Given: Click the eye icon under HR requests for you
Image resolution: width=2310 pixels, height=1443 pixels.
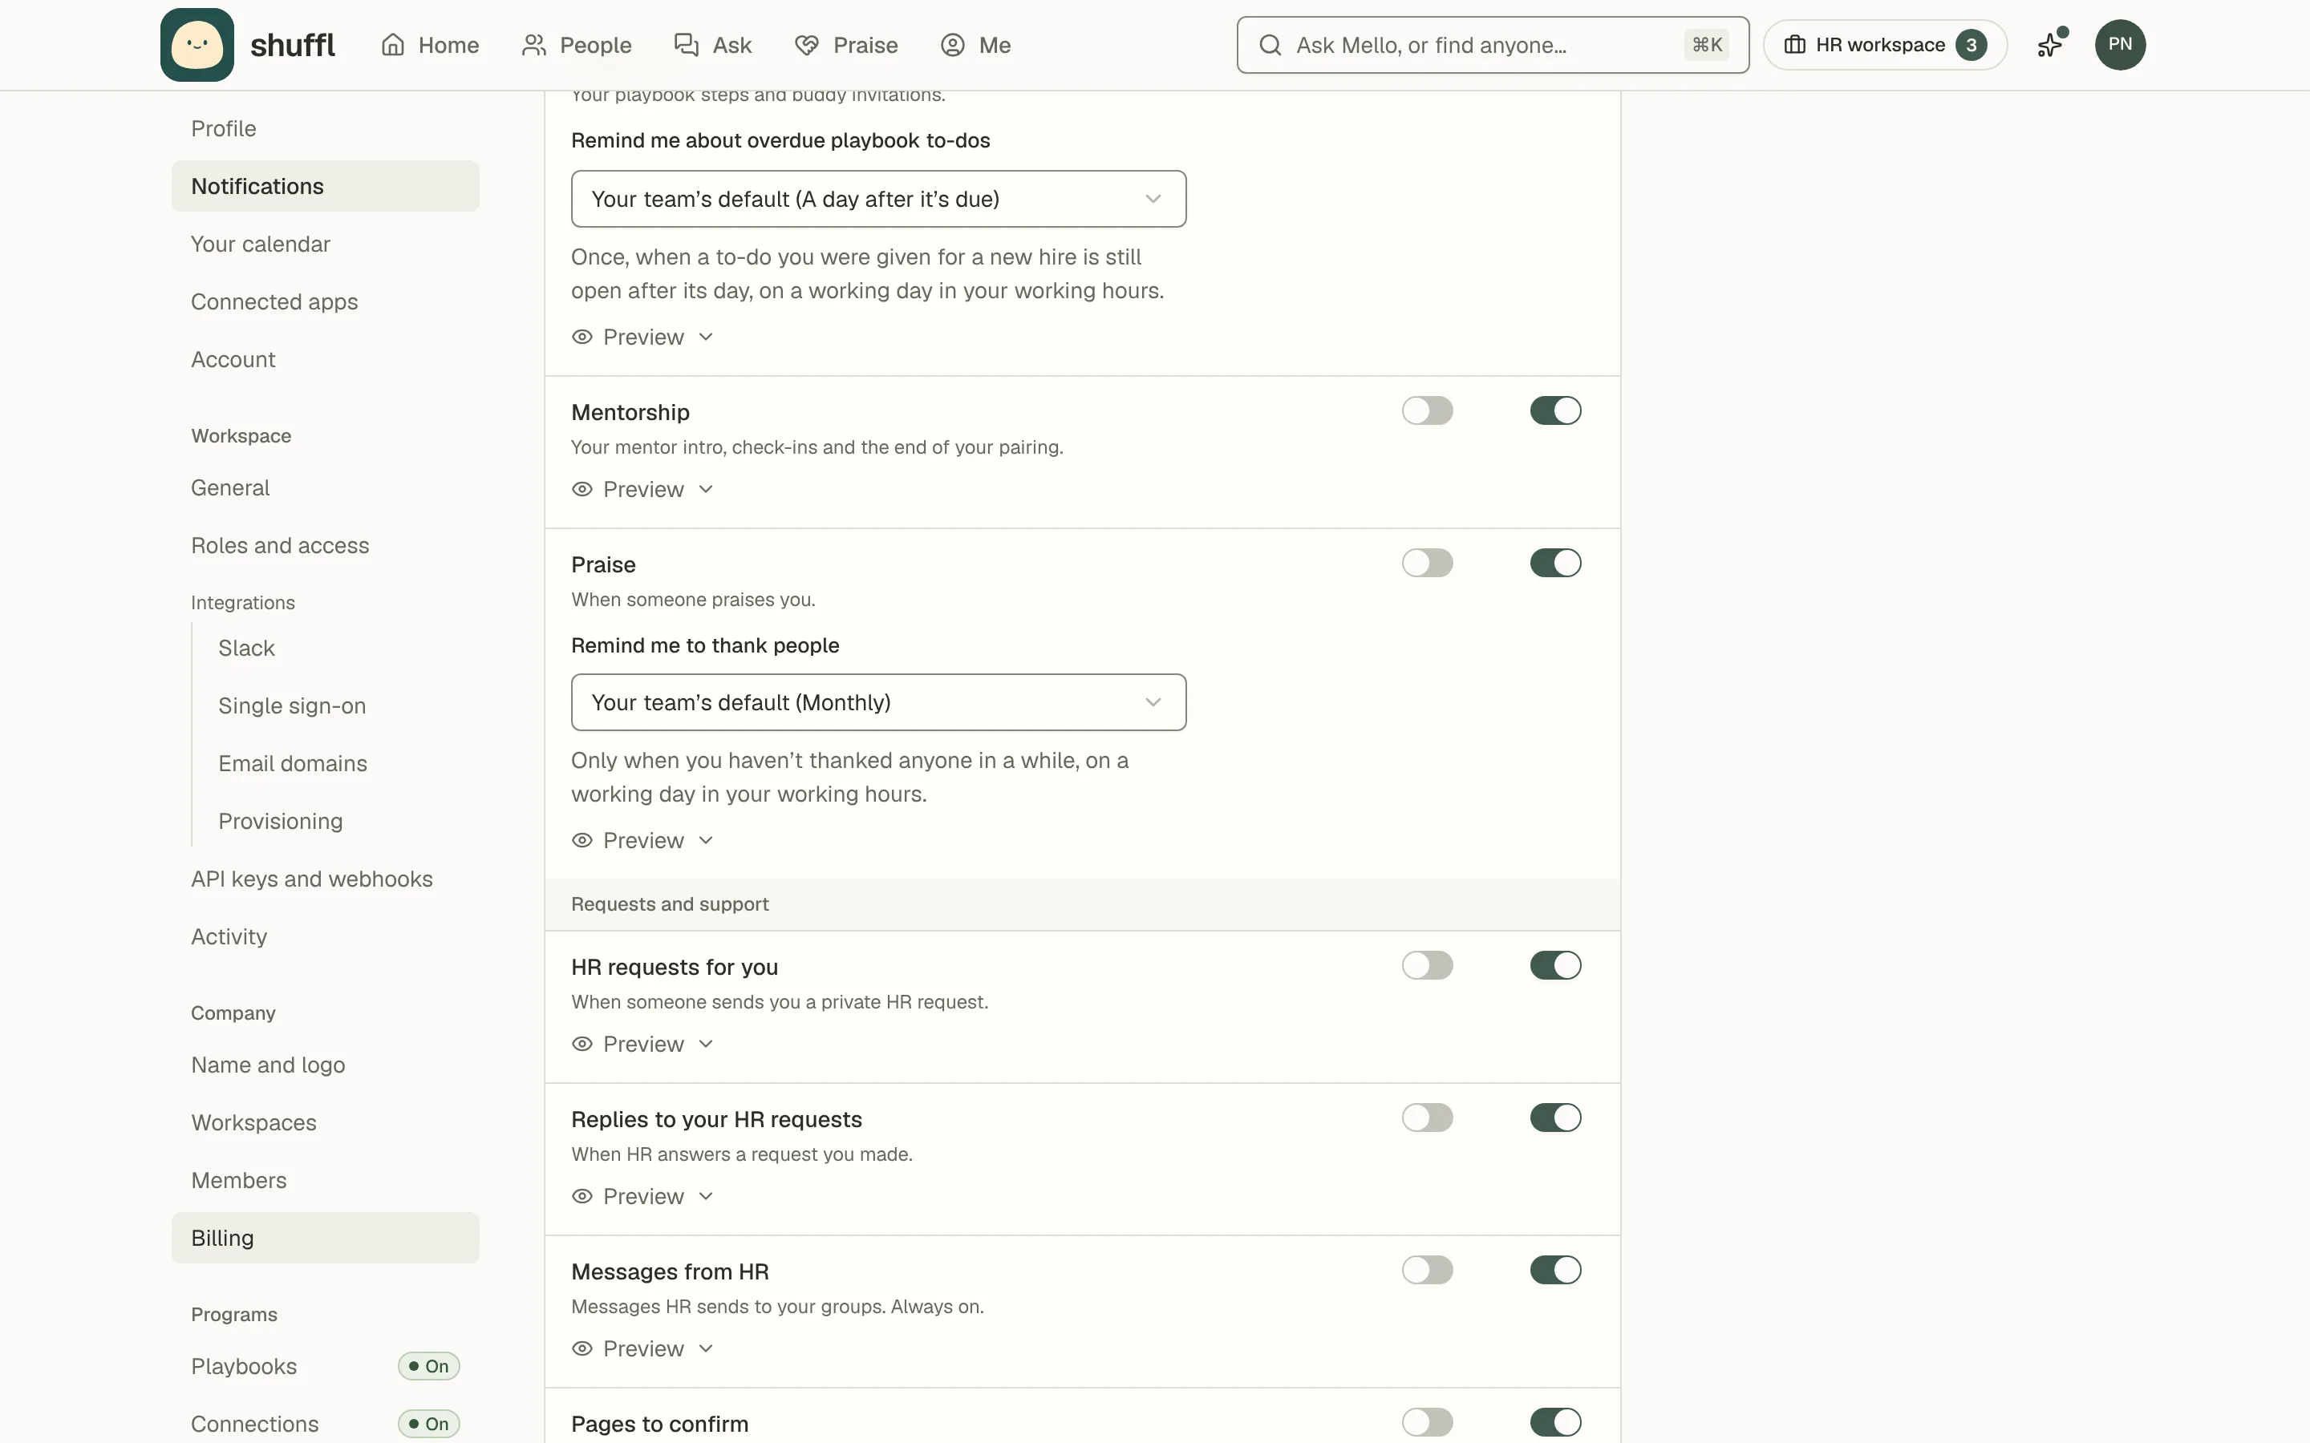Looking at the screenshot, I should [x=582, y=1044].
